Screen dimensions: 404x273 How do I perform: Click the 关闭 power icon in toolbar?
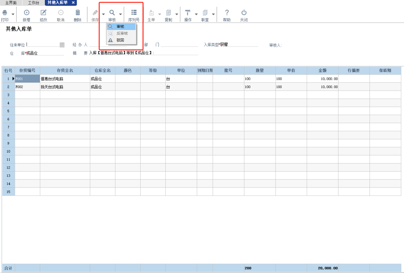244,13
